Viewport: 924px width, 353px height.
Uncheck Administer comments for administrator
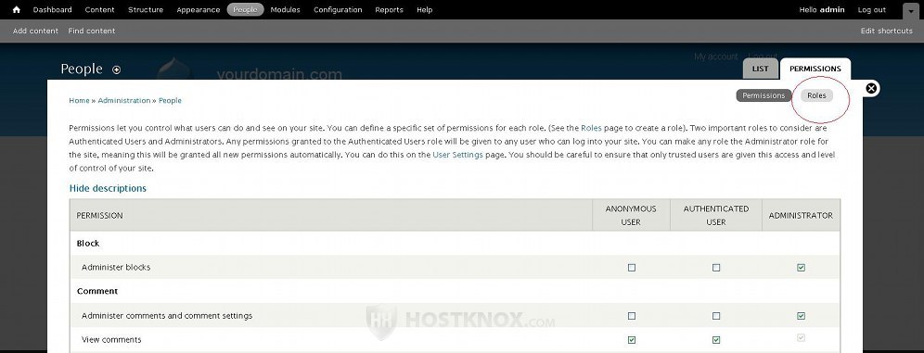[x=801, y=315]
